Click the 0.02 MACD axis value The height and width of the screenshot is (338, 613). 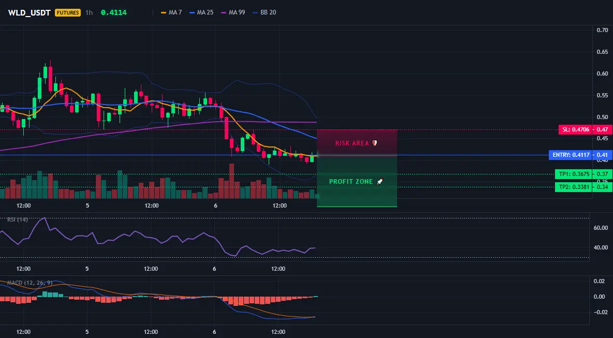(600, 282)
